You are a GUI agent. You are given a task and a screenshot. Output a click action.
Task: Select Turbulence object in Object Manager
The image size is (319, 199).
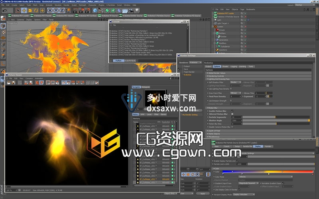(225, 47)
